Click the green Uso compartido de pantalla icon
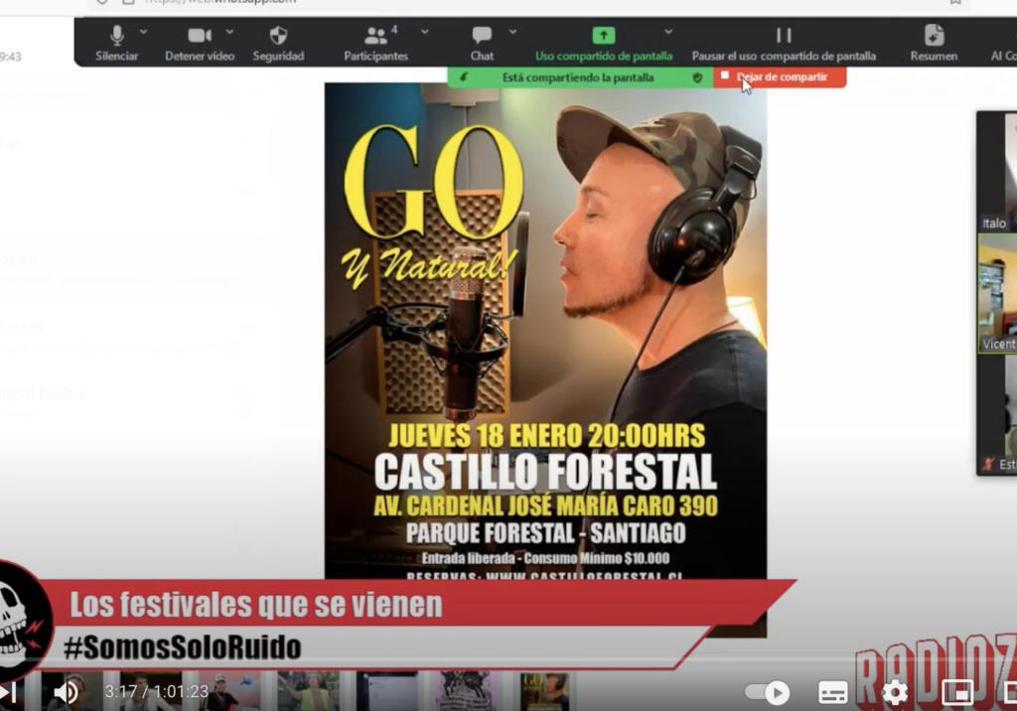 point(603,36)
